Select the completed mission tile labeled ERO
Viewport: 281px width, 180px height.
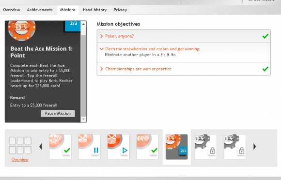click(x=147, y=147)
